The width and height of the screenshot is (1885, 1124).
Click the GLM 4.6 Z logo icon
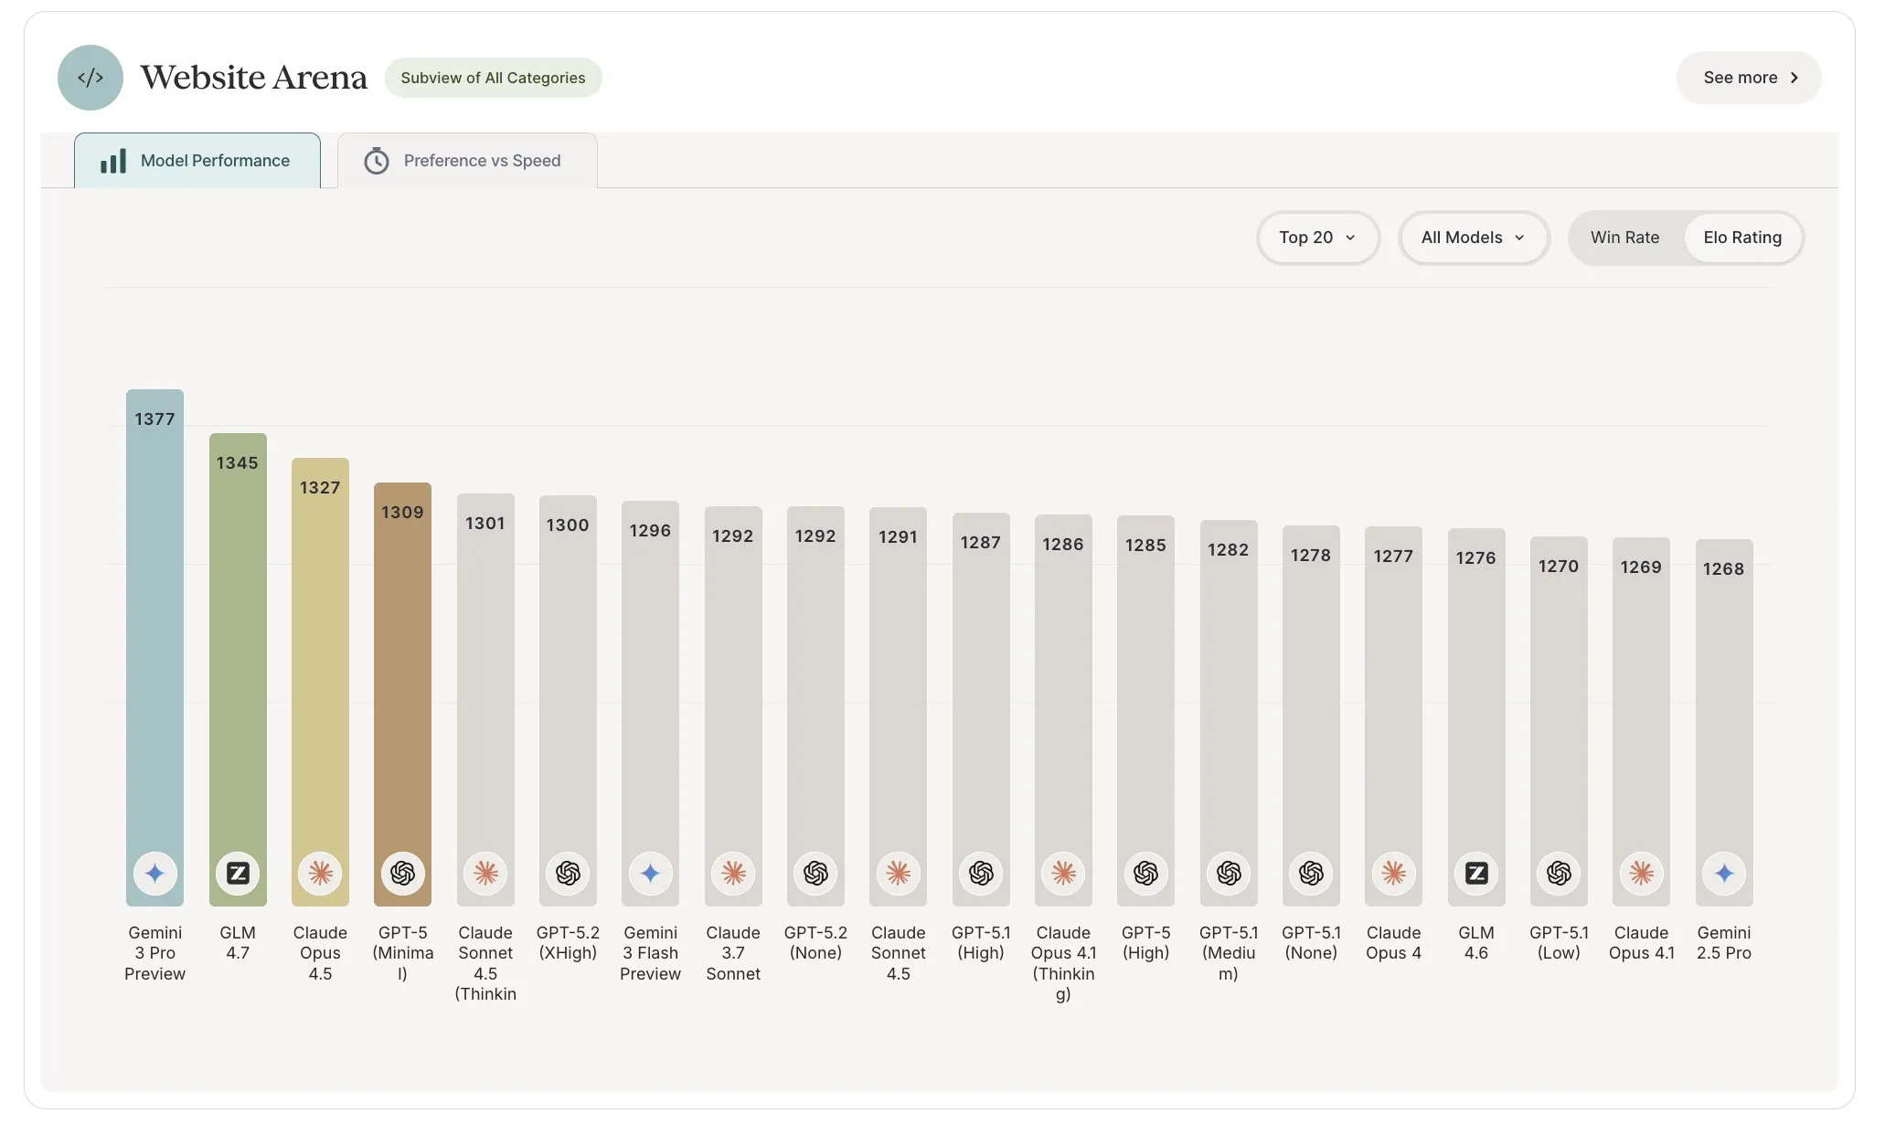(x=1475, y=874)
